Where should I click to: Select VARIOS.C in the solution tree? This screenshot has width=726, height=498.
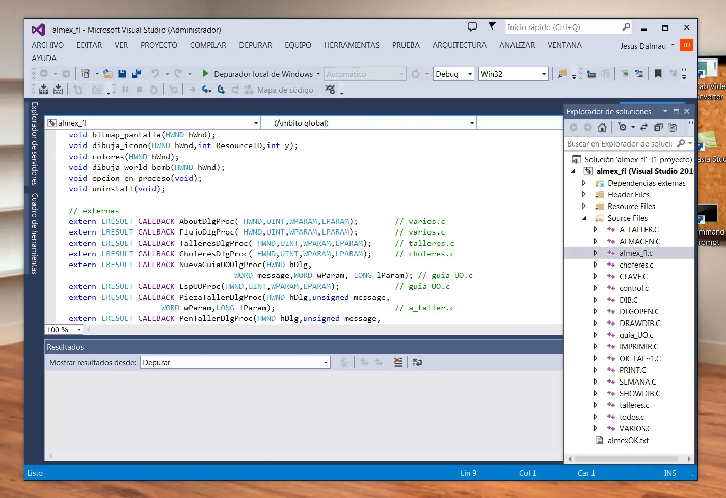(x=635, y=428)
